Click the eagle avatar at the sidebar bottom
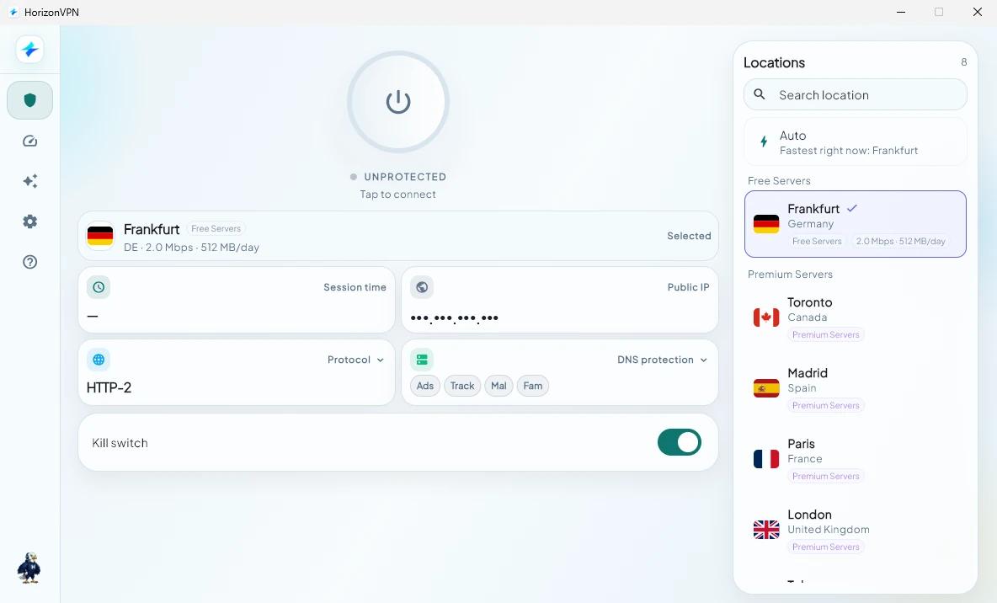This screenshot has width=997, height=603. (29, 568)
